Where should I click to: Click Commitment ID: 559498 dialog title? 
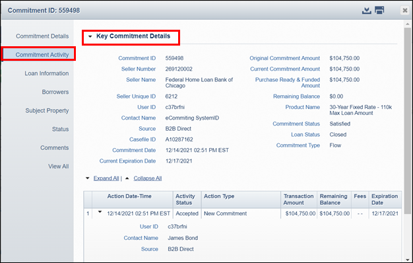44,11
